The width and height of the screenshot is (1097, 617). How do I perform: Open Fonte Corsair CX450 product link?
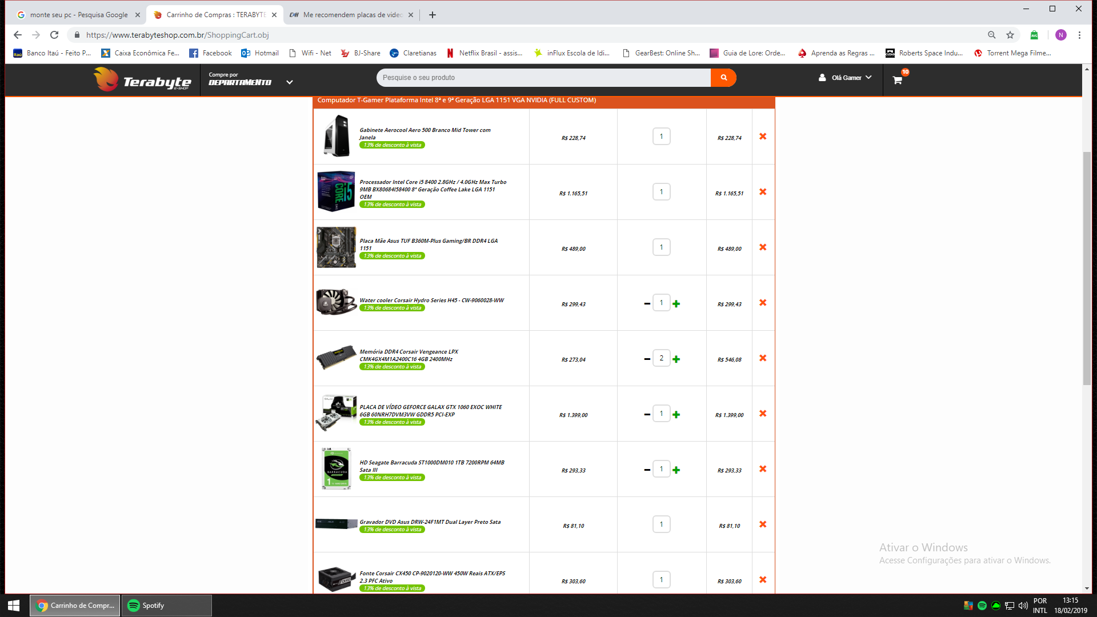point(432,577)
